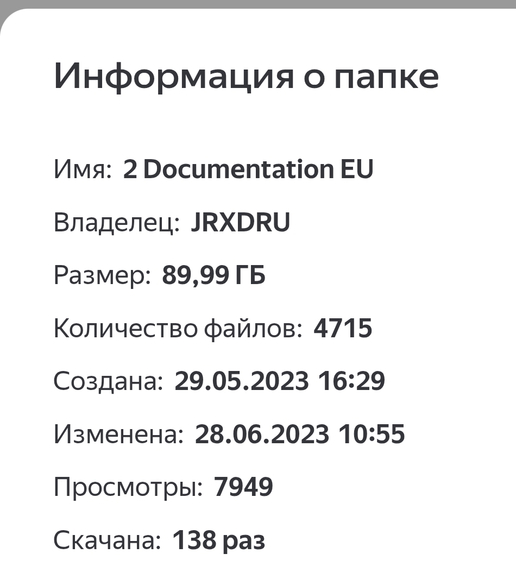The image size is (516, 585).
Task: Click the 'Создана:' label
Action: [108, 381]
